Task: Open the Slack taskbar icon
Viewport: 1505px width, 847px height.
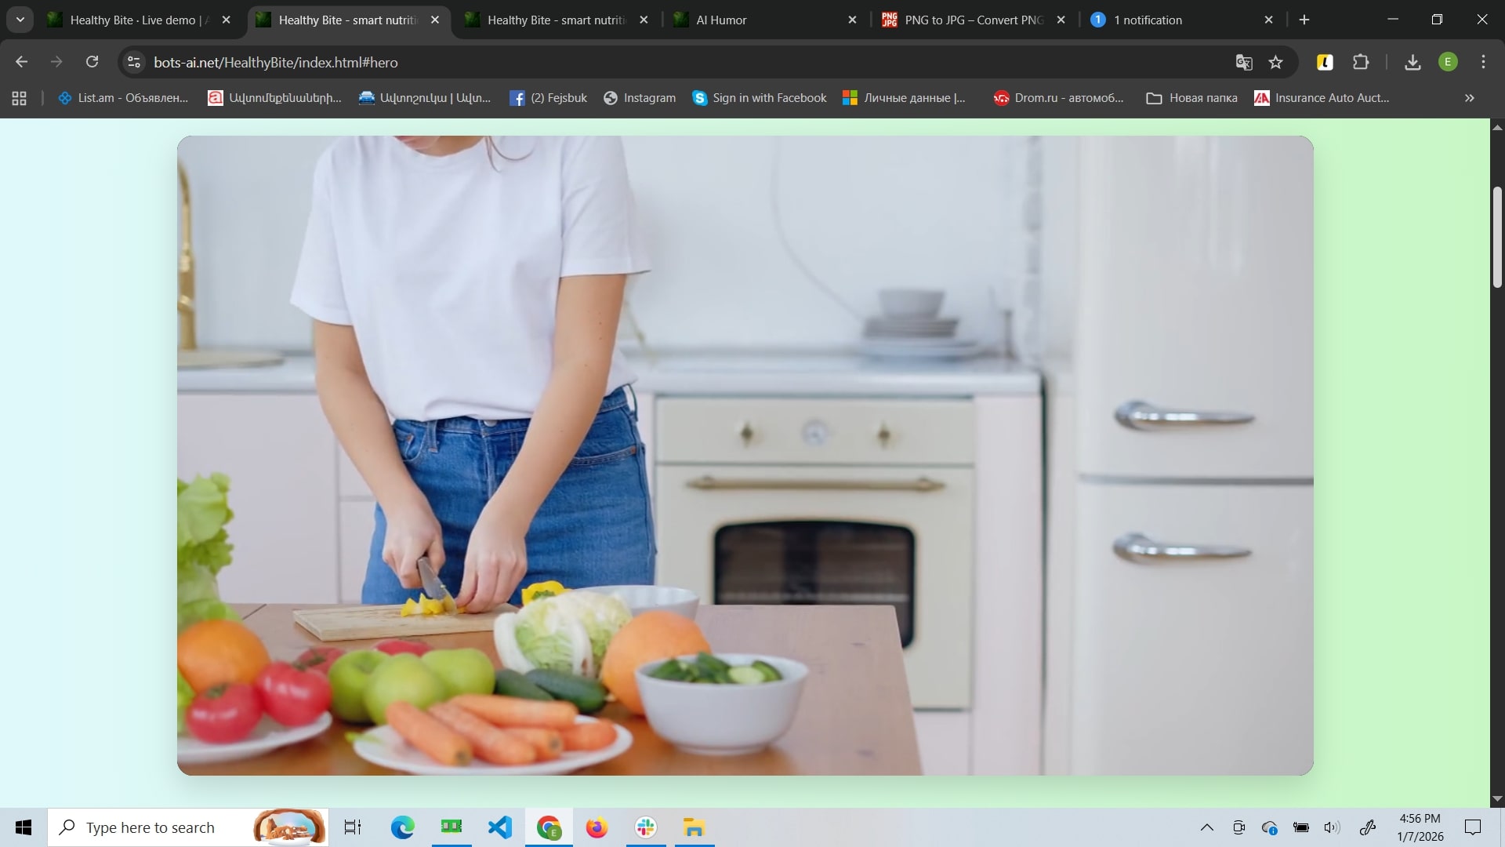Action: point(646,827)
